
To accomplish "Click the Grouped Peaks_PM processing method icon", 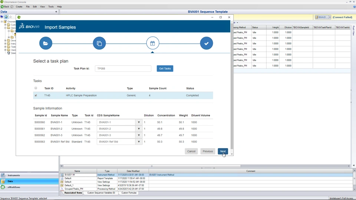I will click(x=62, y=189).
